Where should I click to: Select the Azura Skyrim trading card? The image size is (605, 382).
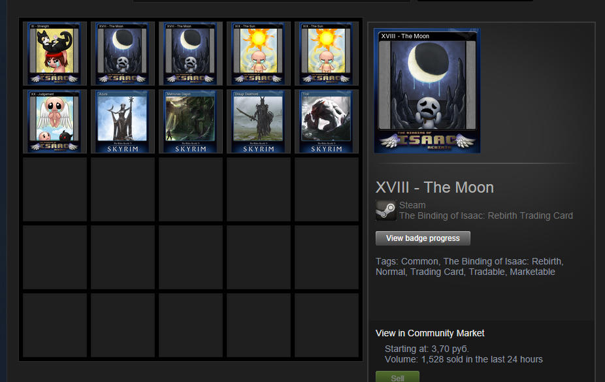coord(123,121)
